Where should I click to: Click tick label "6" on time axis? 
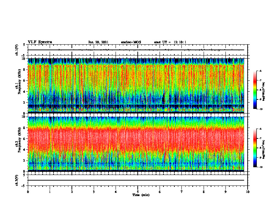(x=160, y=192)
